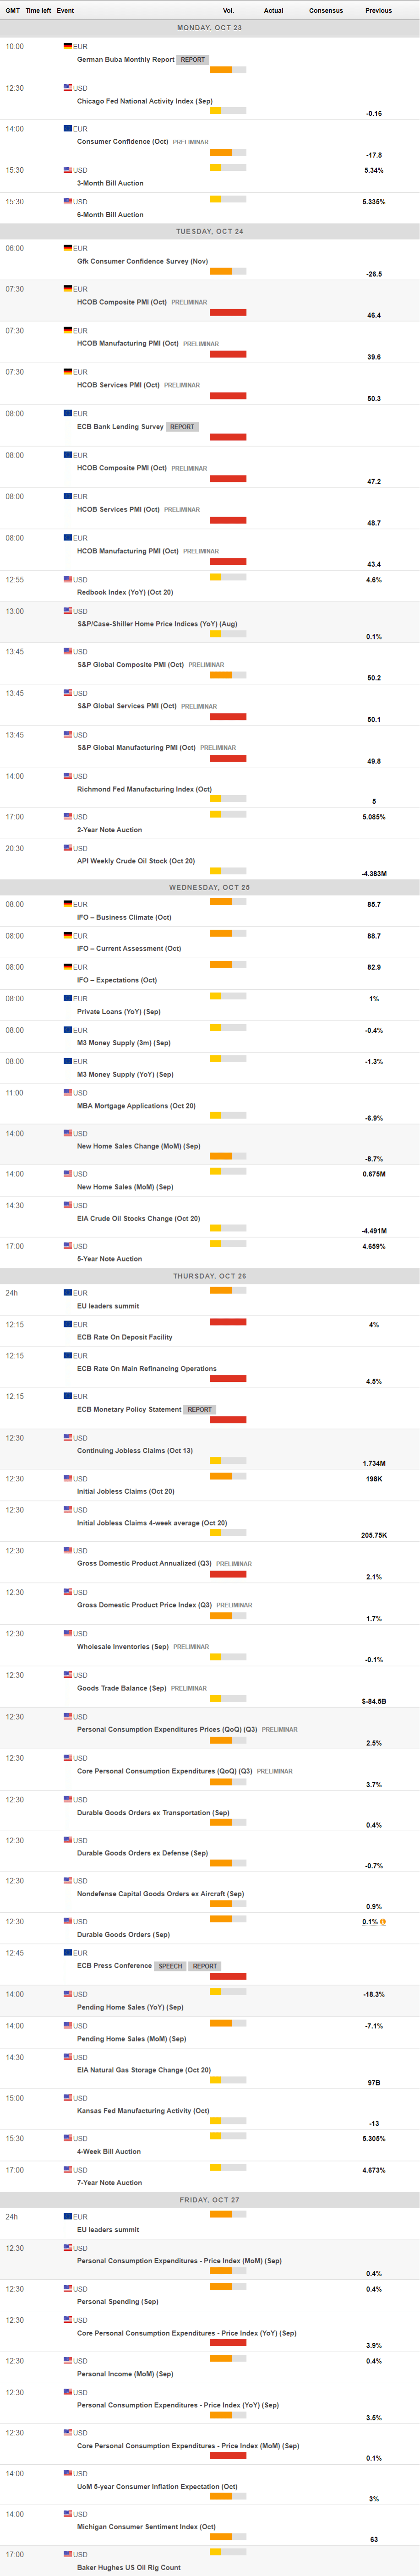The image size is (420, 2576).
Task: Click red volatility bar for S&P Global Services PMI
Action: click(228, 717)
